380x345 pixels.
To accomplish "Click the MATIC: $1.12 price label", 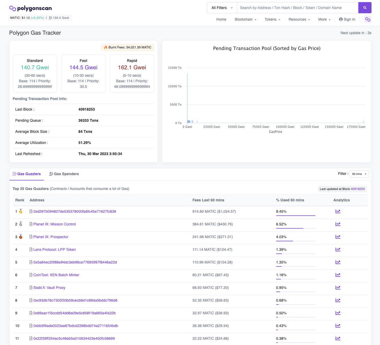I will [20, 18].
